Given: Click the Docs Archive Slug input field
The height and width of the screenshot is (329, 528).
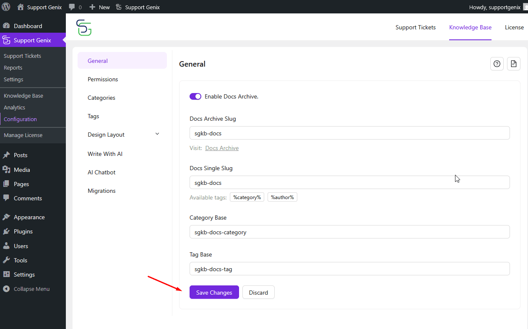Looking at the screenshot, I should point(349,133).
